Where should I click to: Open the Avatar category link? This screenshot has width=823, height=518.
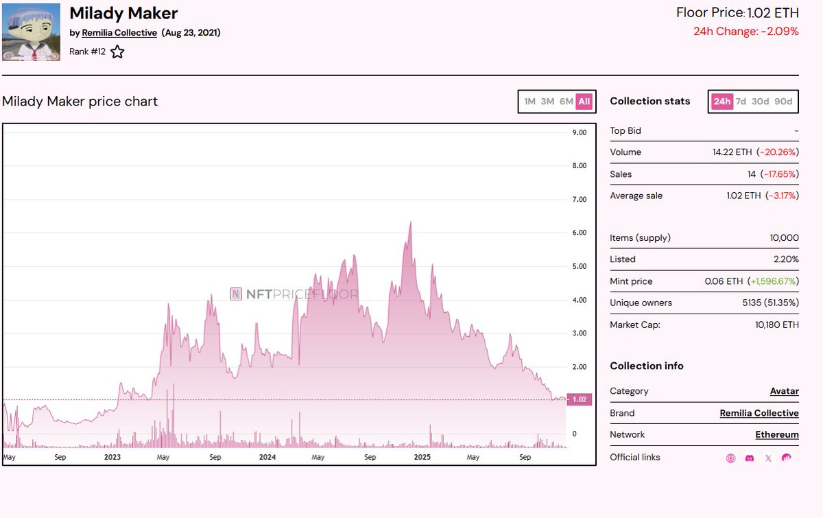(x=784, y=391)
